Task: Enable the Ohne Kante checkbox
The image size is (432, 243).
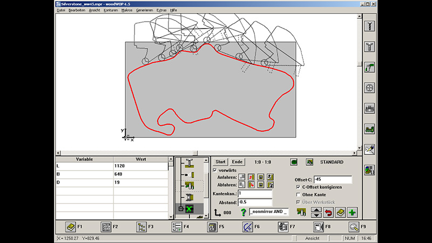Action: [298, 195]
